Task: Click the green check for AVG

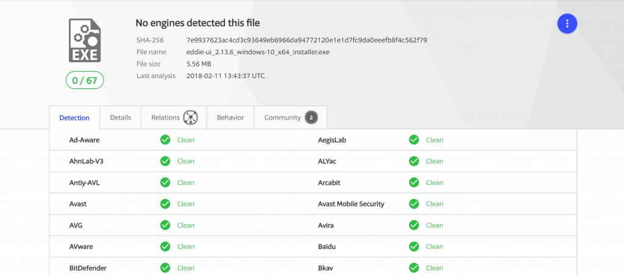Action: pyautogui.click(x=165, y=225)
